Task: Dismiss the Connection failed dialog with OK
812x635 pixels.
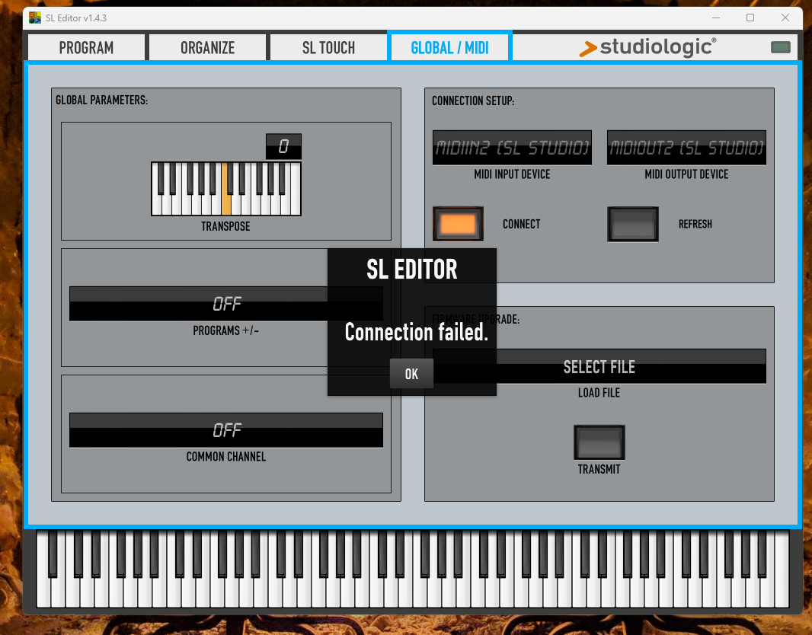Action: click(x=411, y=374)
